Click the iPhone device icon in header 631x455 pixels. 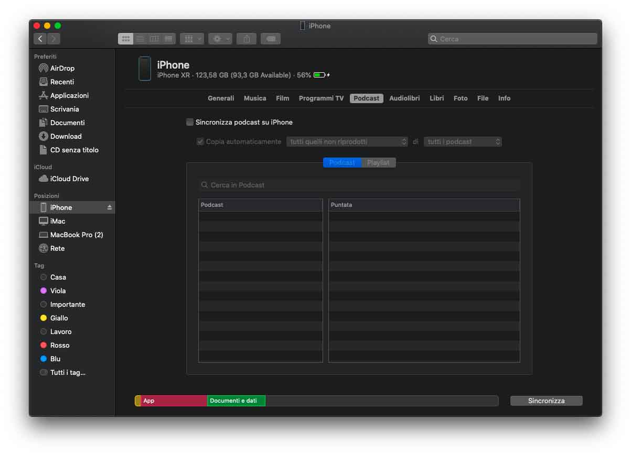(x=145, y=69)
